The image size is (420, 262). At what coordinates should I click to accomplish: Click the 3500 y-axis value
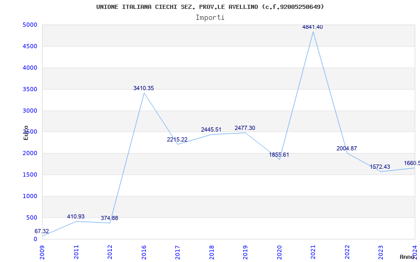(30, 89)
